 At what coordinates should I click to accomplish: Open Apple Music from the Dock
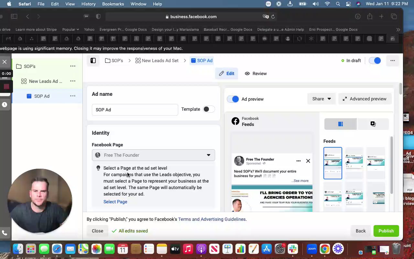click(x=188, y=249)
